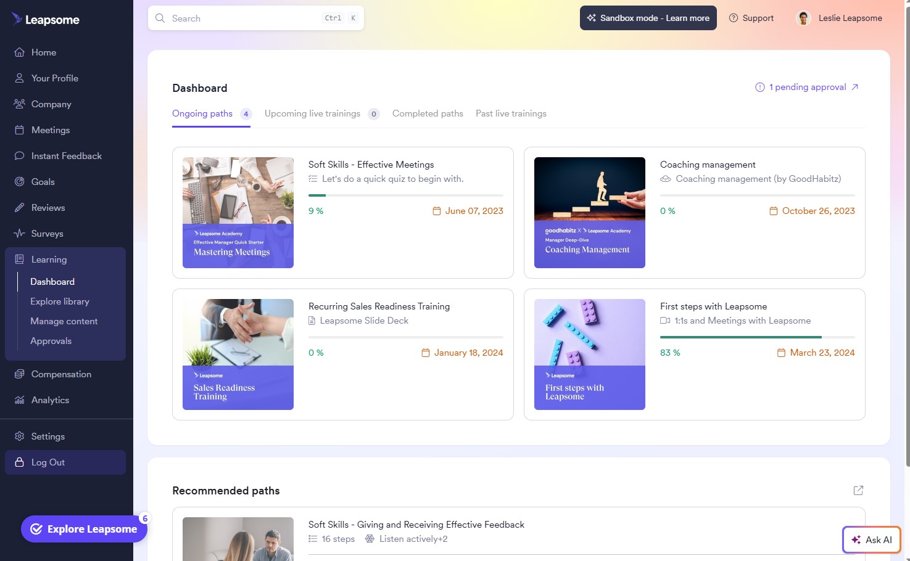Screen dimensions: 910x561
Task: Open the First steps with Leapsome thumbnail
Action: [590, 354]
